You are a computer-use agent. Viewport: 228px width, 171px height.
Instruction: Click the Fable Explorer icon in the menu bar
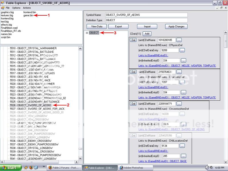pos(3,8)
